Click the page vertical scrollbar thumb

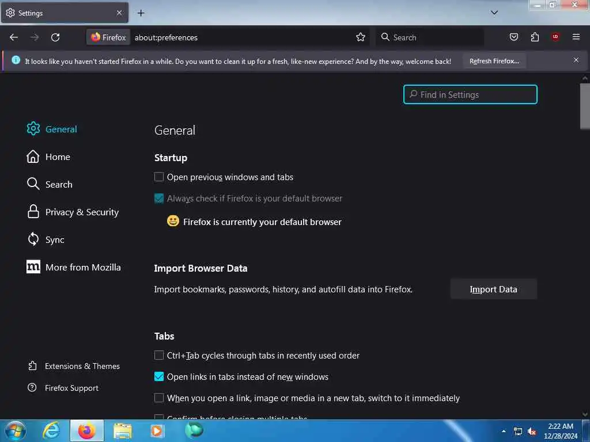(x=585, y=106)
